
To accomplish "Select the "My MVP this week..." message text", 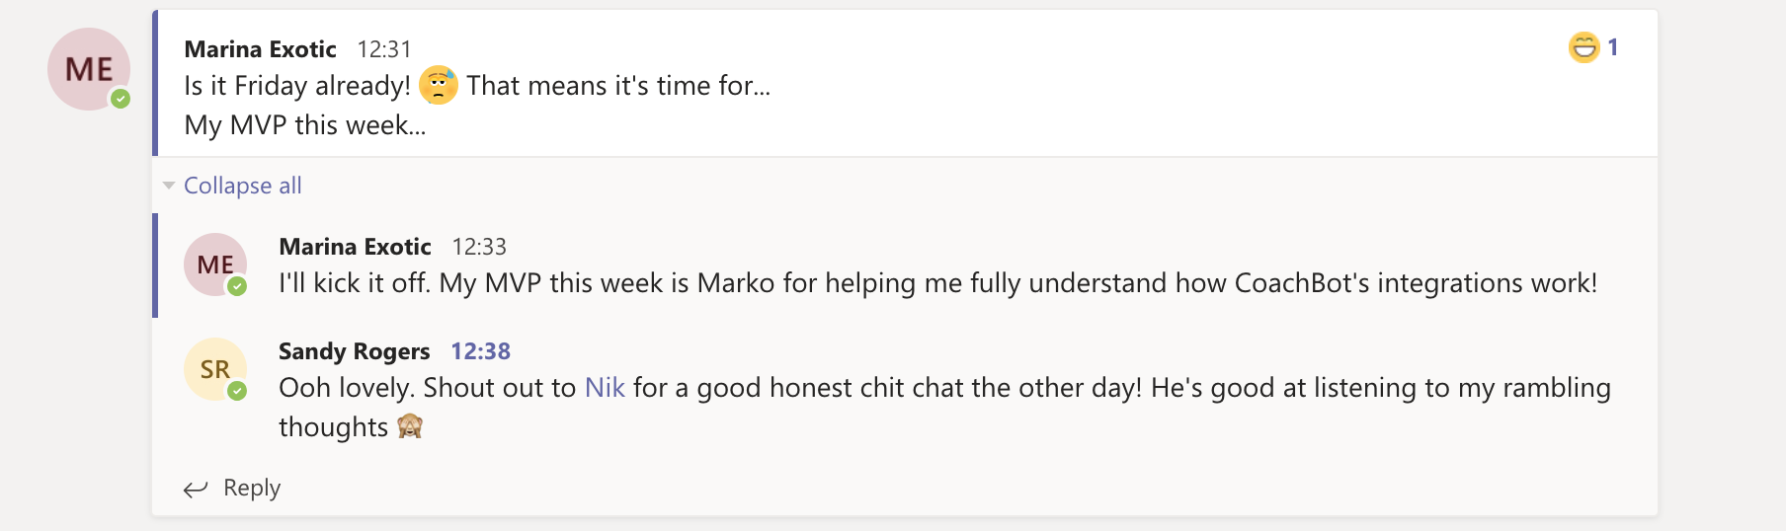I will [x=305, y=125].
